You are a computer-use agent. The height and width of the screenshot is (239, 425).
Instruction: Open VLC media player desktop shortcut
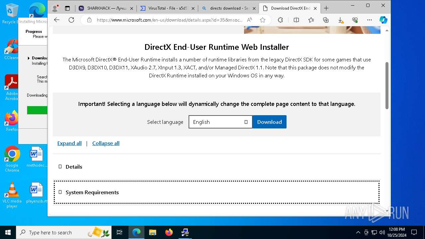pyautogui.click(x=12, y=195)
